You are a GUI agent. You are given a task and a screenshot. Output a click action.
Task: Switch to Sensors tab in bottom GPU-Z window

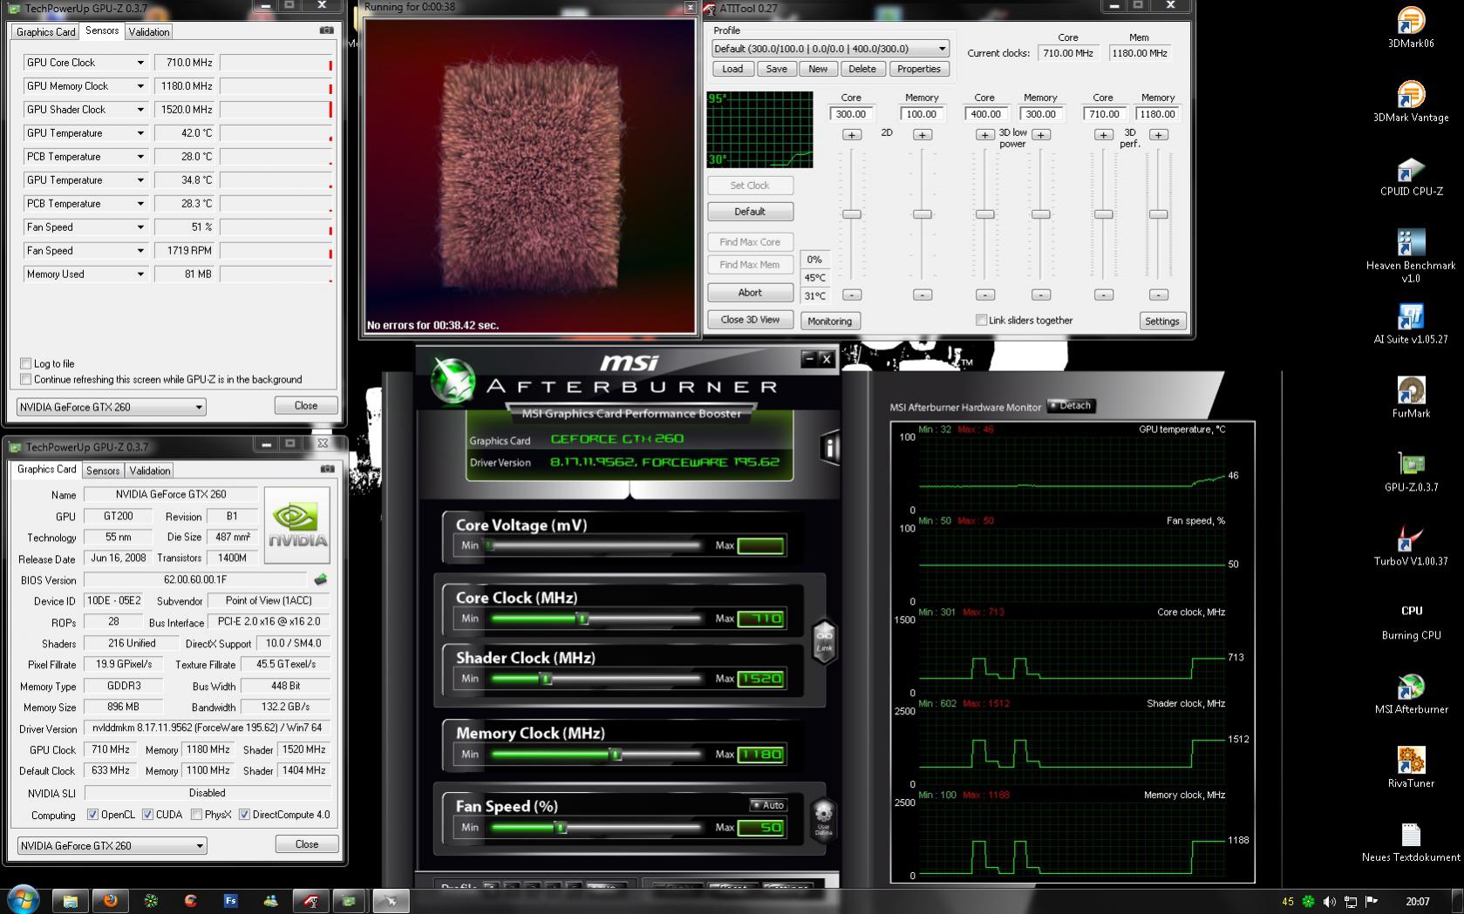[103, 471]
